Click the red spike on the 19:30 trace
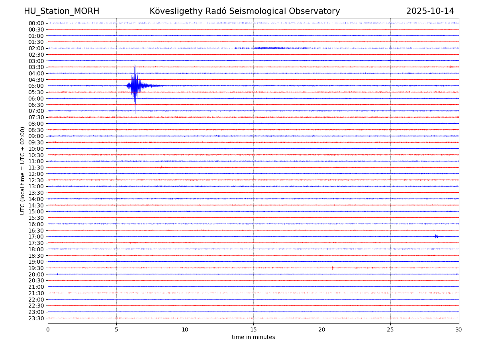 tap(332, 268)
